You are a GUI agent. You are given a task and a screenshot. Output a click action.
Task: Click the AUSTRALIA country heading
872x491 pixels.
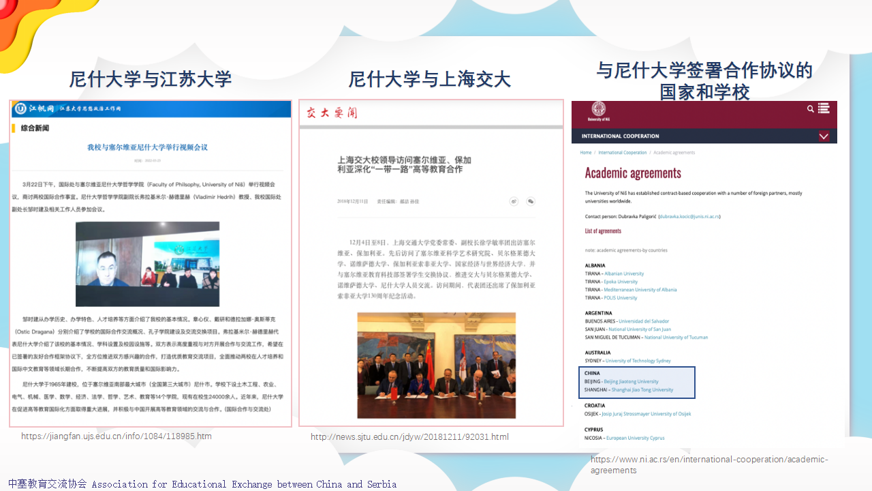pyautogui.click(x=597, y=353)
